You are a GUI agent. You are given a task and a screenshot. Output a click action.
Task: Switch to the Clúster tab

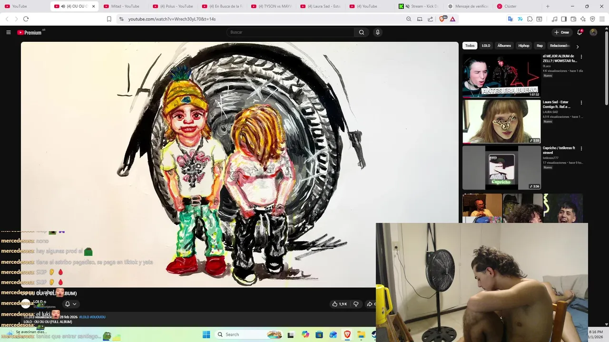click(x=516, y=6)
